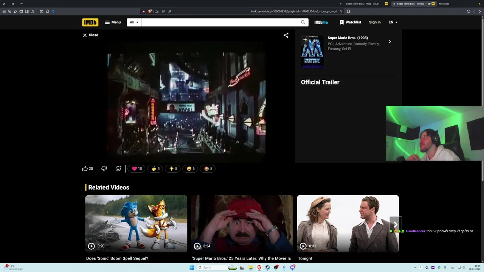Open the Related Videos heading link
484x272 pixels.
click(109, 187)
